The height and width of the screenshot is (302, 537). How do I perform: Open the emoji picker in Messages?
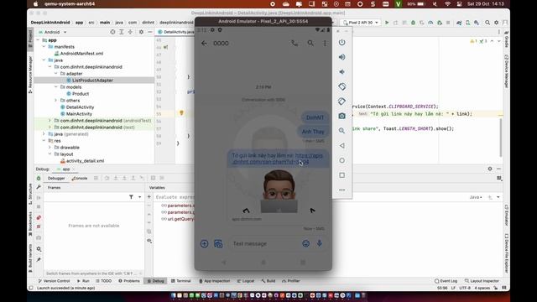coord(305,243)
